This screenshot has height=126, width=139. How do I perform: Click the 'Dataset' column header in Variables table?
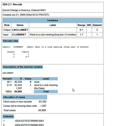(97, 25)
